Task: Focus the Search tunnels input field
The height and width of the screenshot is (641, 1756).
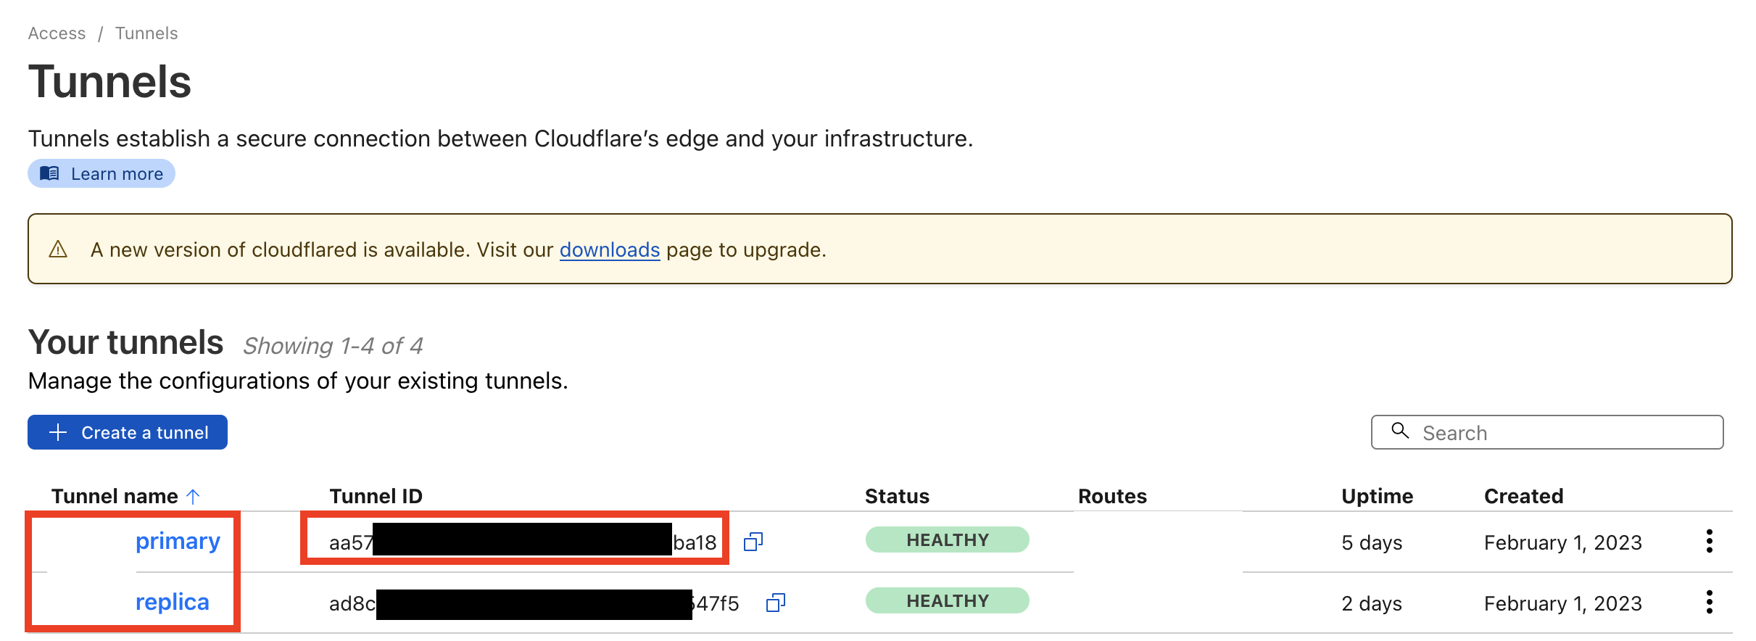Action: click(x=1547, y=432)
